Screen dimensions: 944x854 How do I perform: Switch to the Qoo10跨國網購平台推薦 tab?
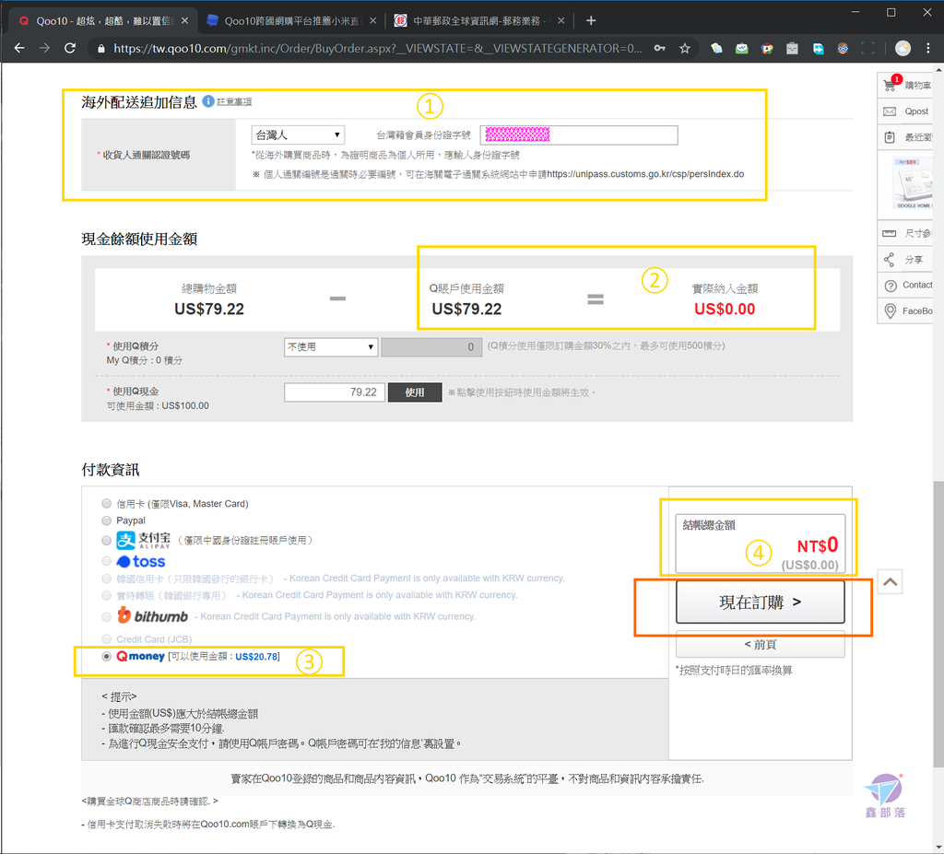(x=291, y=20)
